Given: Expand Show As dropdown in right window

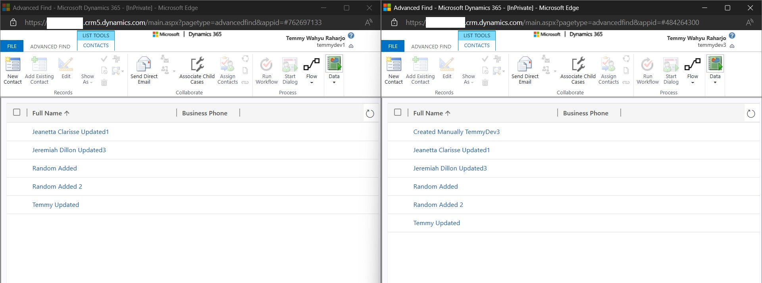Looking at the screenshot, I should [468, 79].
